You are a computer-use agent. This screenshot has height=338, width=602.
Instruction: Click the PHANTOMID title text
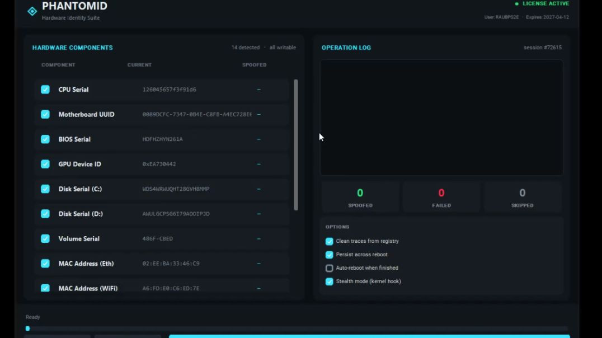(74, 6)
